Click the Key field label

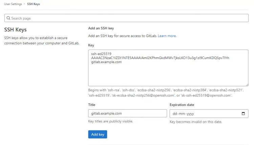tap(91, 45)
